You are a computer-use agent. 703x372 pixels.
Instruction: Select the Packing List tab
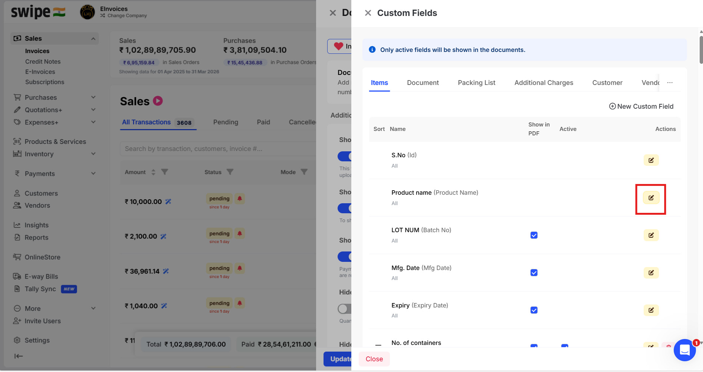pos(476,83)
